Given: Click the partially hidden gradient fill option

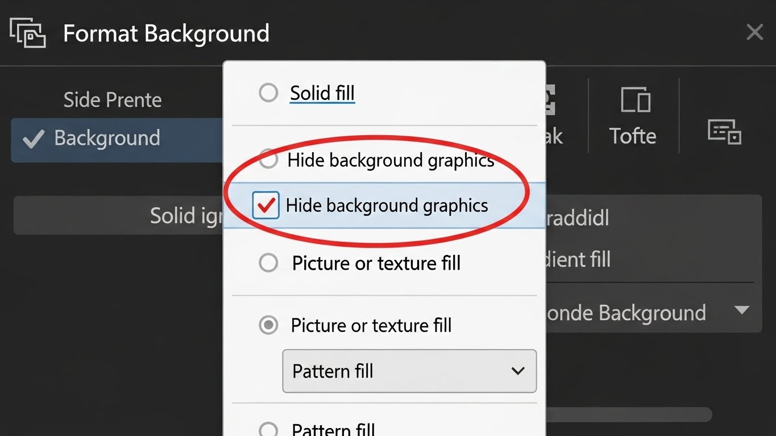Looking at the screenshot, I should [578, 260].
